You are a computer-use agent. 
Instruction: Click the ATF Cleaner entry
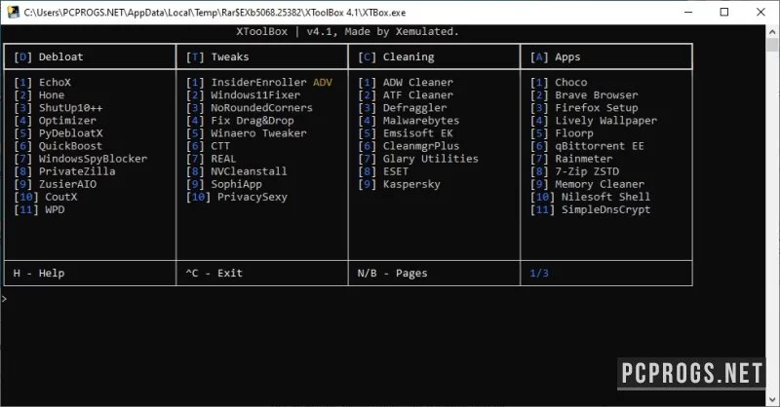[x=406, y=95]
